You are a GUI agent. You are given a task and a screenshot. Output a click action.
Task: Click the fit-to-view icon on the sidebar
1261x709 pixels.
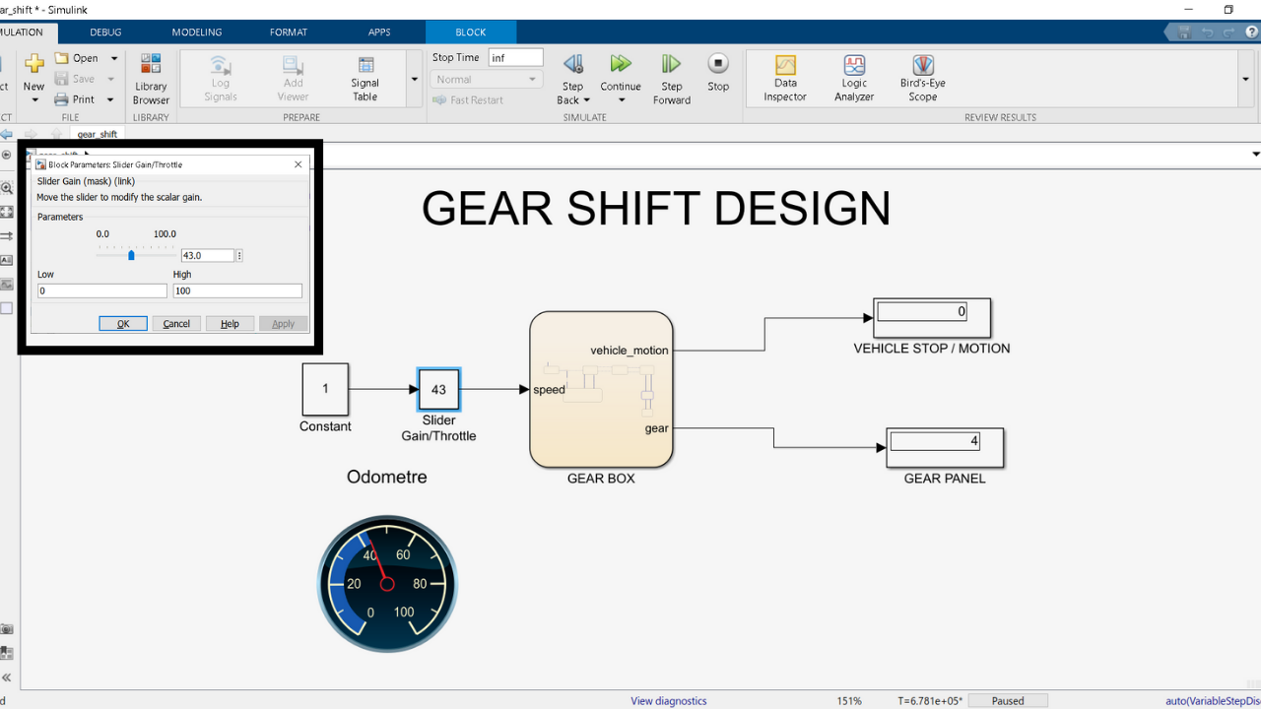(x=6, y=211)
